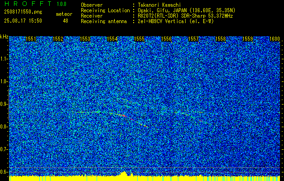Click the 0.8 kHz axis label

4,127
